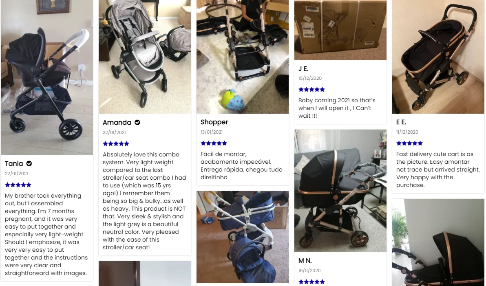Screen dimensions: 486x286
Task: Click reviewer name Amanda
Action: click(x=117, y=122)
